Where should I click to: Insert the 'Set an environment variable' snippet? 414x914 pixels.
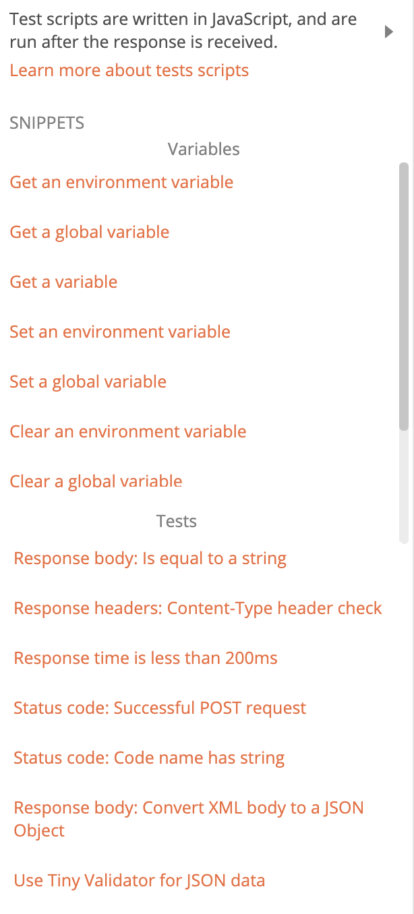[119, 332]
